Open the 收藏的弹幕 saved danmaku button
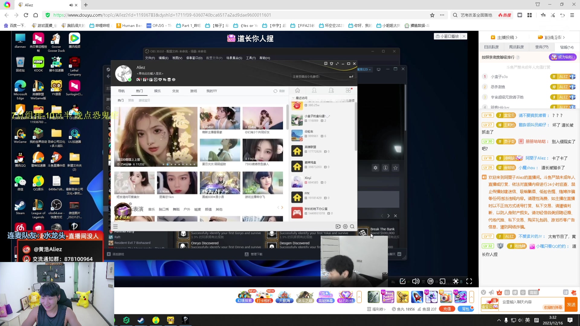580x326 pixels. point(553,308)
